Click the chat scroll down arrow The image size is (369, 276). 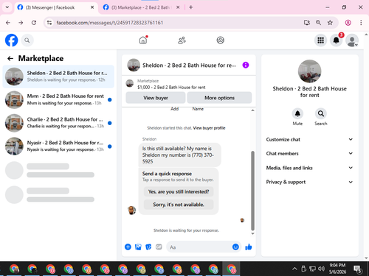pyautogui.click(x=252, y=233)
